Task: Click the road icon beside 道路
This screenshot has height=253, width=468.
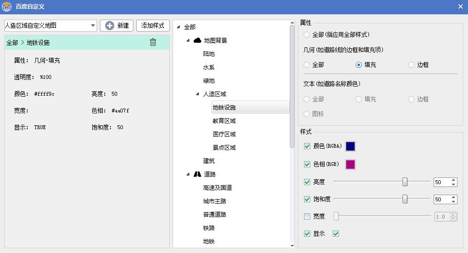Action: click(197, 174)
